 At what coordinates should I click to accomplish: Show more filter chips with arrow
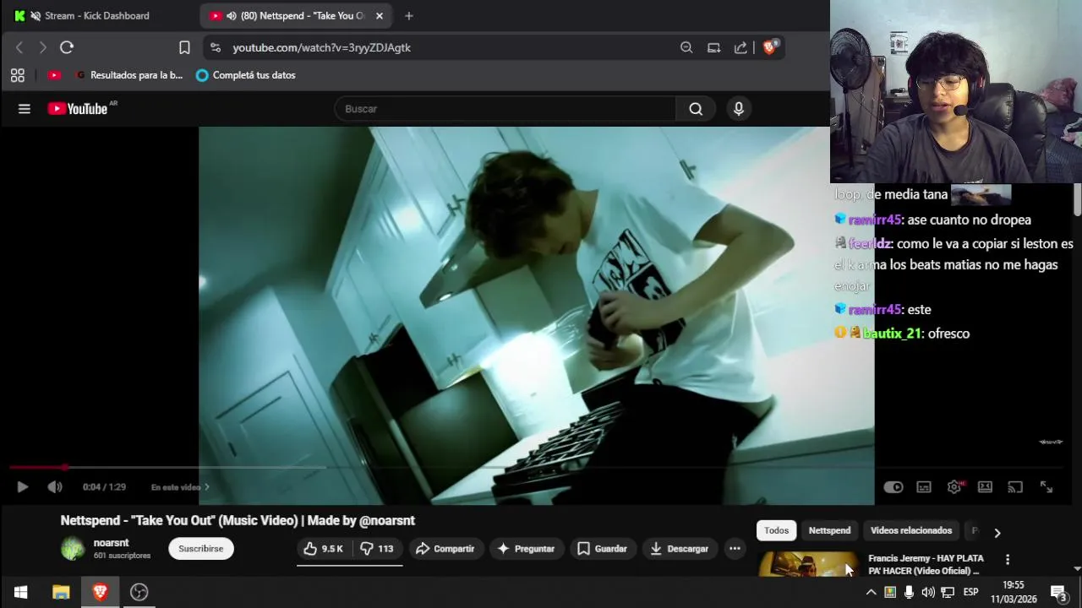[x=997, y=533]
